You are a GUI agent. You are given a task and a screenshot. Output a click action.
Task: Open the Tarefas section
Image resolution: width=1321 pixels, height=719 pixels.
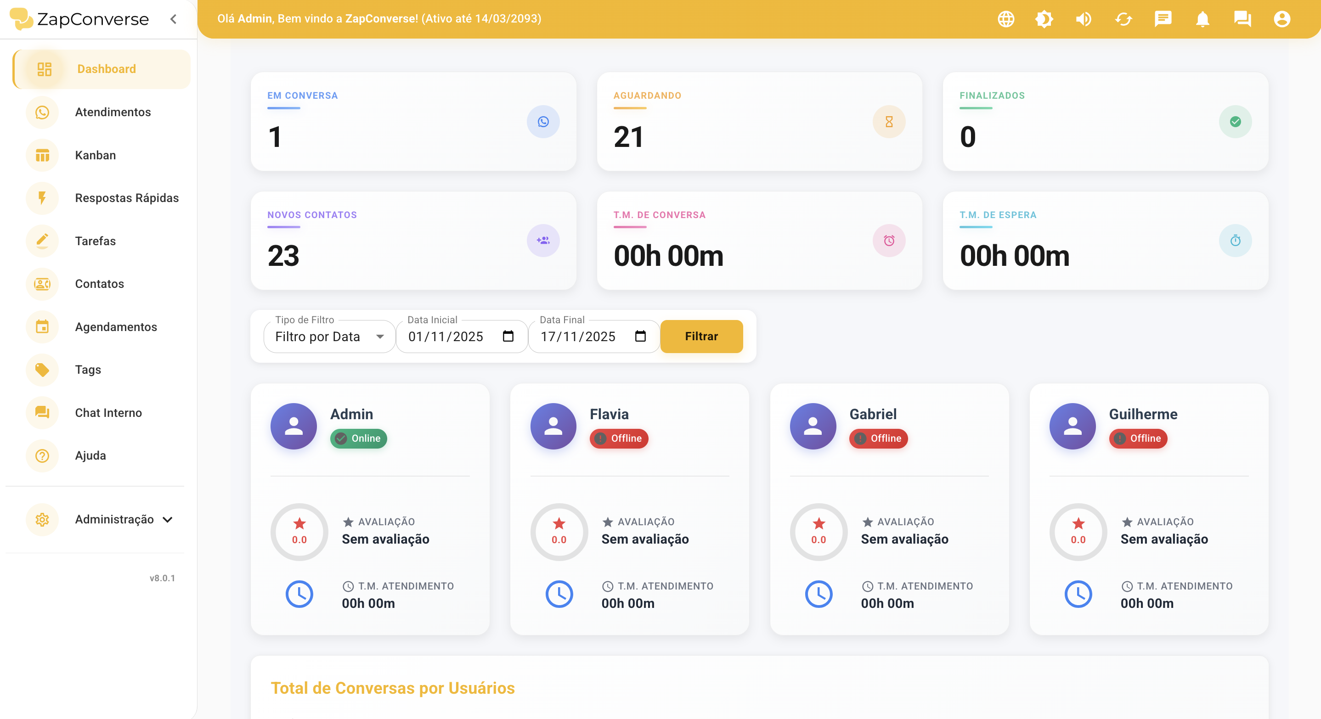95,241
